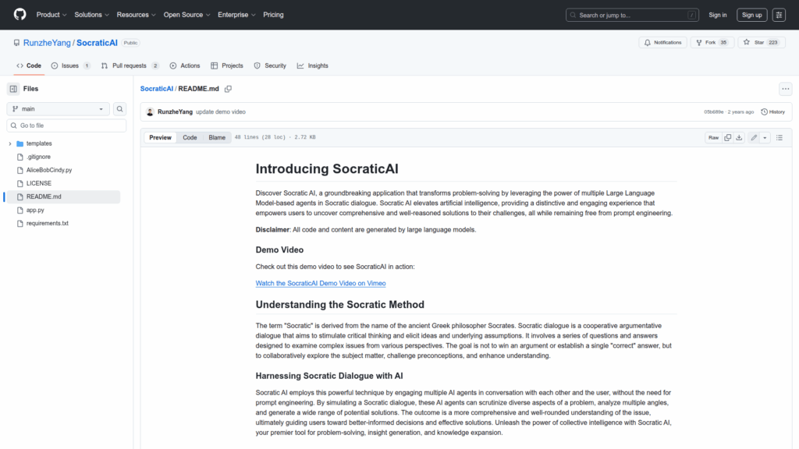
Task: Expand the Open Source menu
Action: (x=186, y=15)
